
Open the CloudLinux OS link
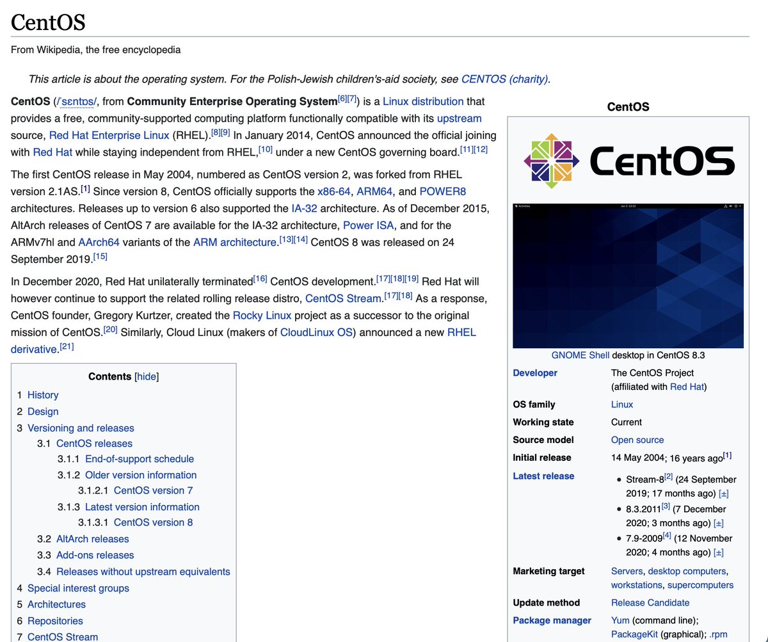pos(317,332)
